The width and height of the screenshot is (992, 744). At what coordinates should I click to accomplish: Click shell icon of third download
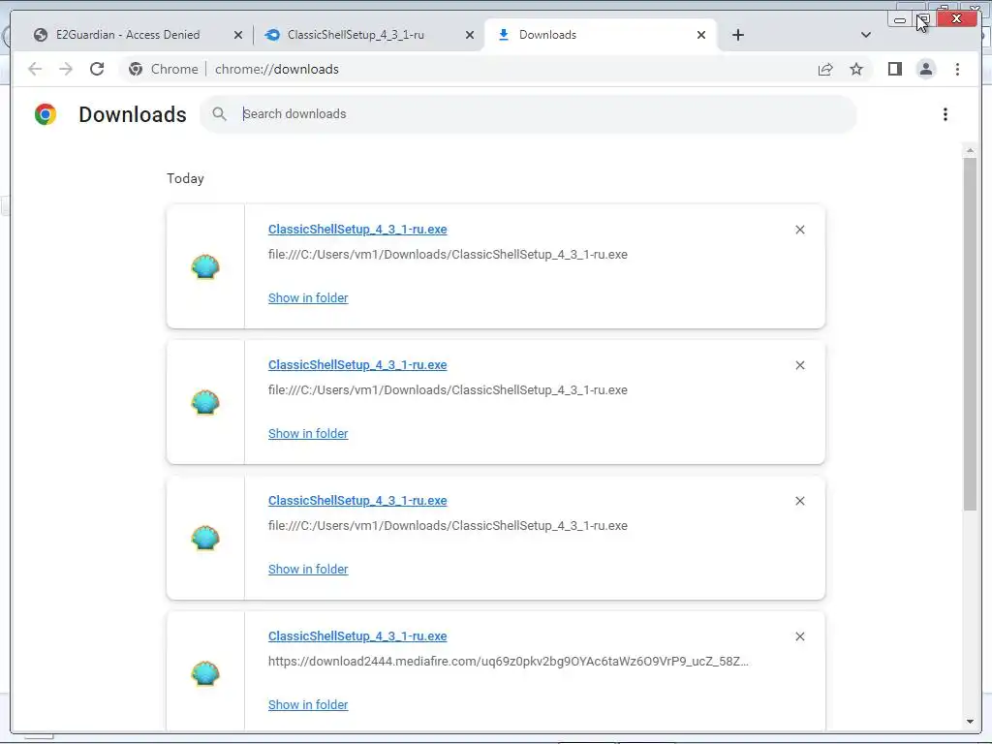pos(205,538)
